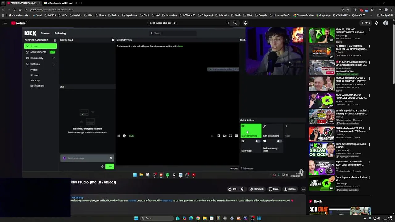Mute the video player volume
395x222 pixels.
124,136
